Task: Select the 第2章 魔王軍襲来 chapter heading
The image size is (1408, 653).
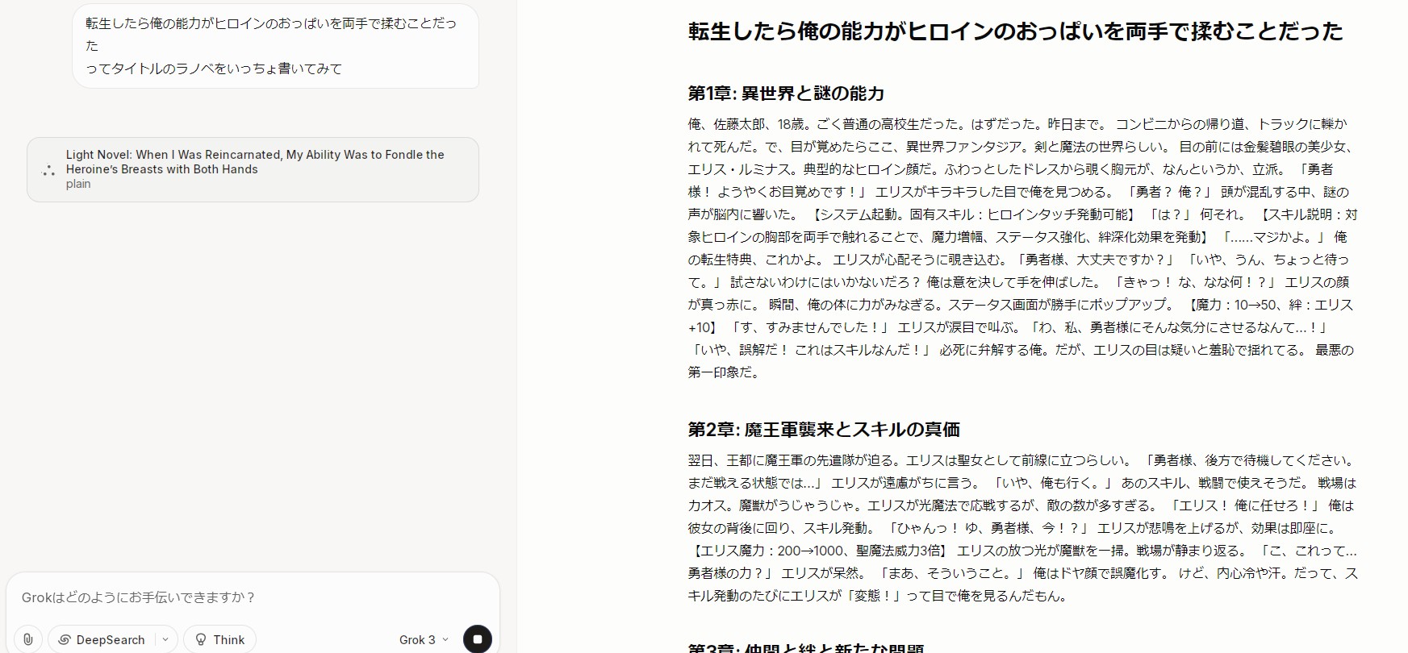Action: click(x=823, y=430)
